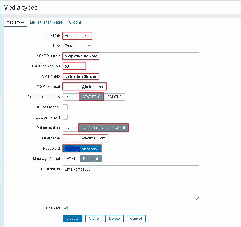Enable the SSL verify peer checkbox
Screen dimensions: 241x227
(65, 107)
